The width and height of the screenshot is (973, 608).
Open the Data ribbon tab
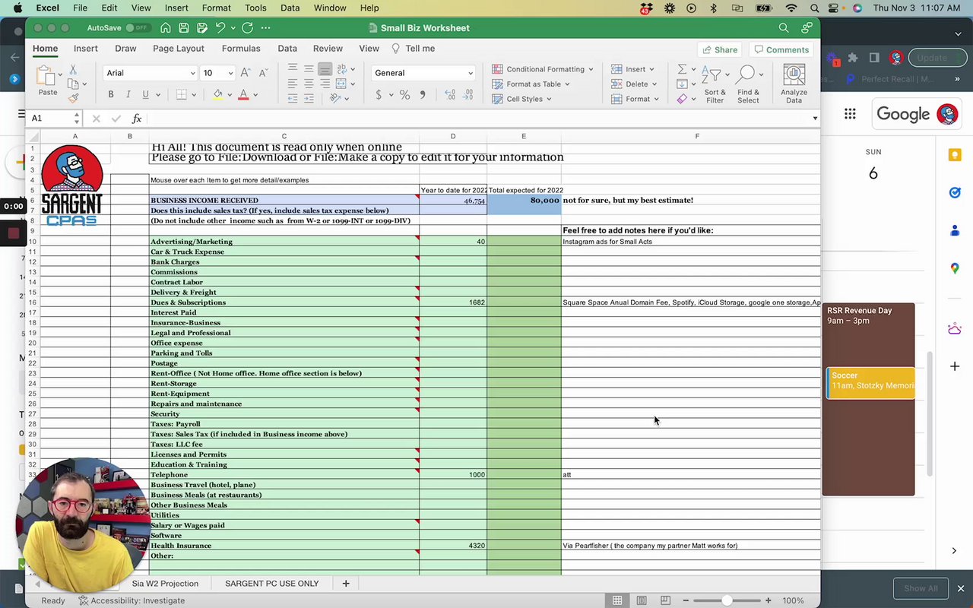point(287,49)
